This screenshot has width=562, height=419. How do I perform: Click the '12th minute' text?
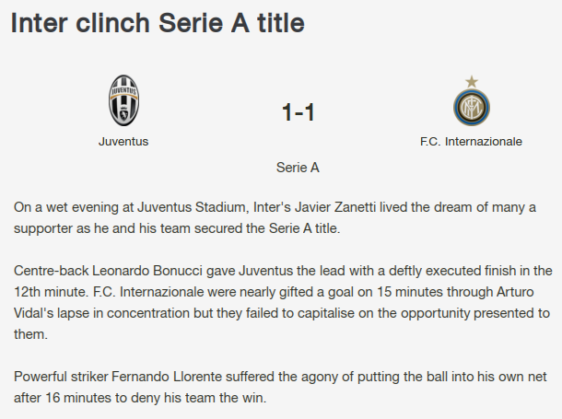pyautogui.click(x=51, y=293)
